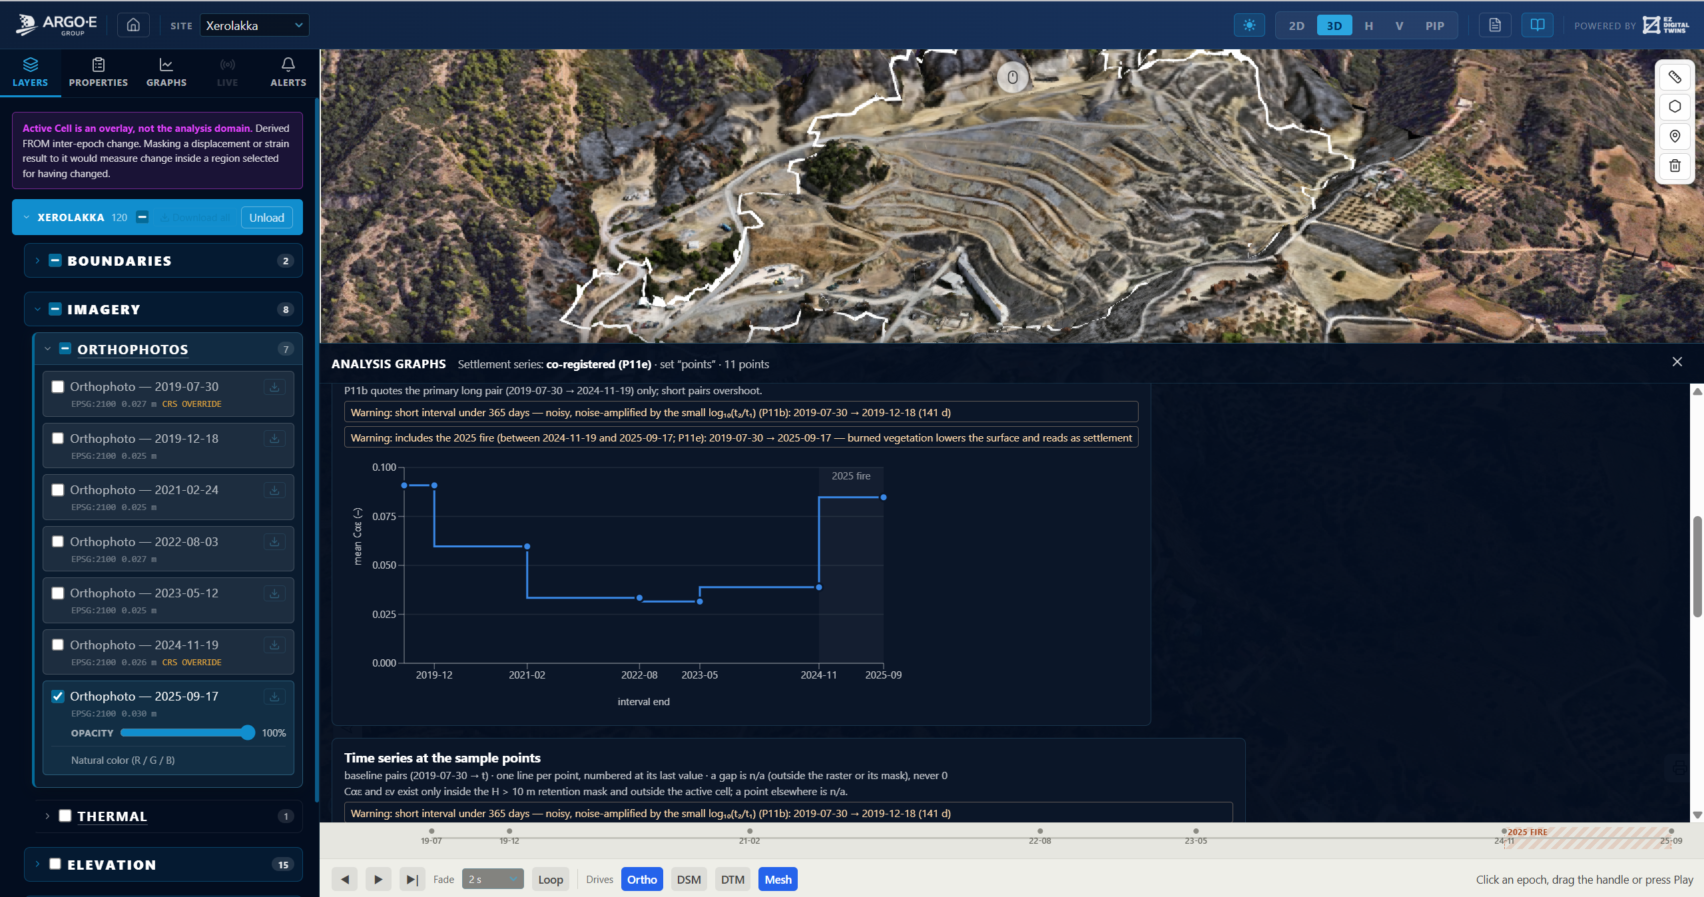Screen dimensions: 1704x897
Task: Open the document report icon
Action: (1495, 25)
